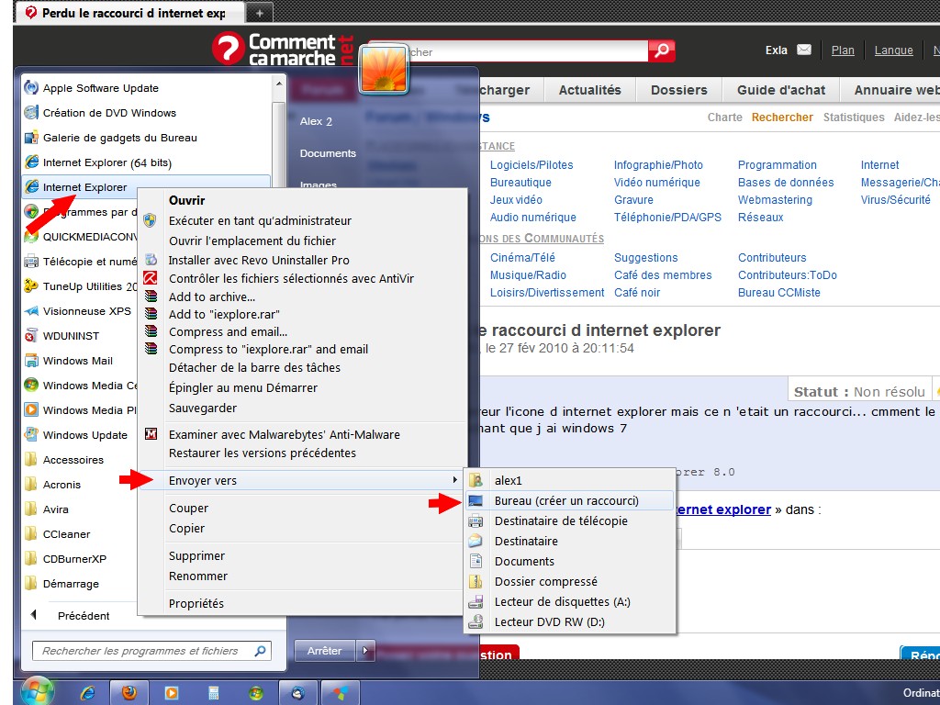Choose Propriétés in the context menu

pos(196,604)
